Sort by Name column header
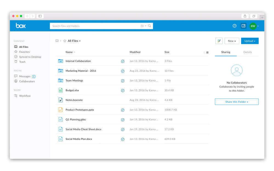Viewport: 274px width, 171px height. point(69,52)
